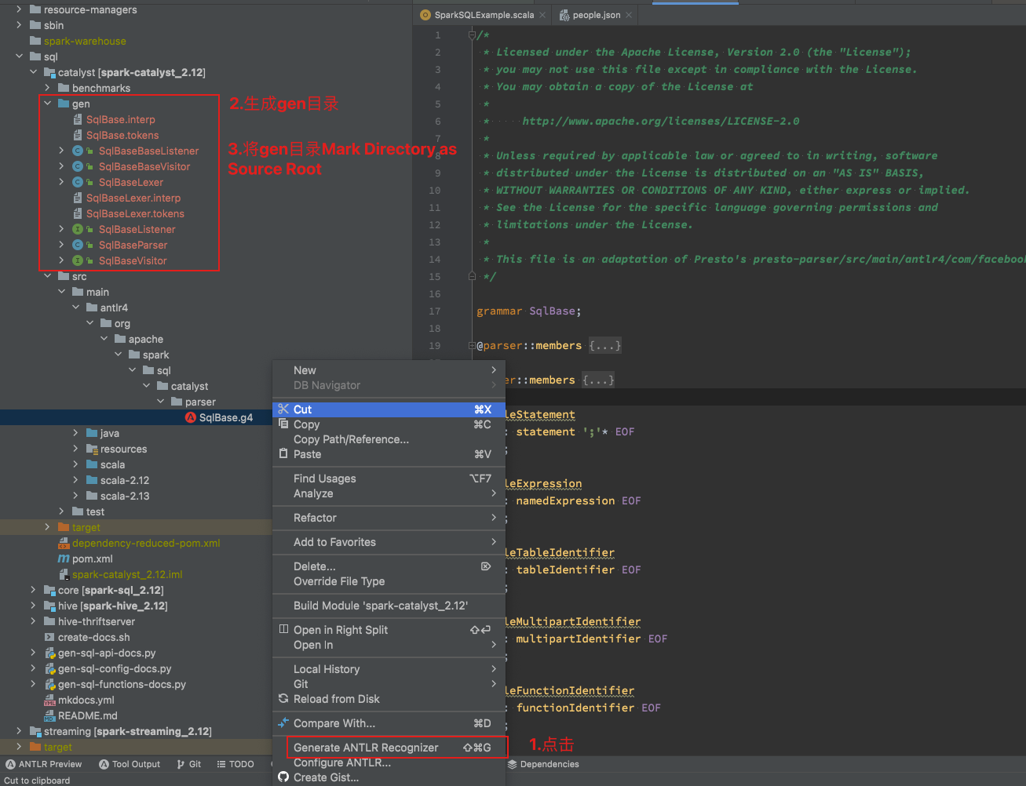Expand the java folder
1026x786 pixels.
(76, 433)
